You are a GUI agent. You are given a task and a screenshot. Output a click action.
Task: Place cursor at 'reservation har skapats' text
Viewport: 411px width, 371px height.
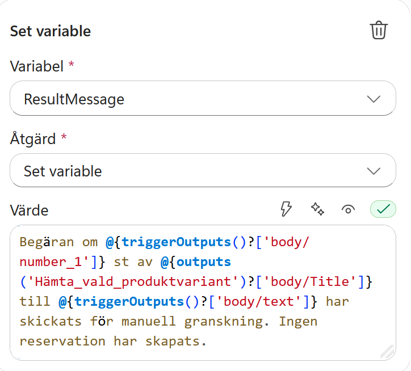[x=113, y=342]
